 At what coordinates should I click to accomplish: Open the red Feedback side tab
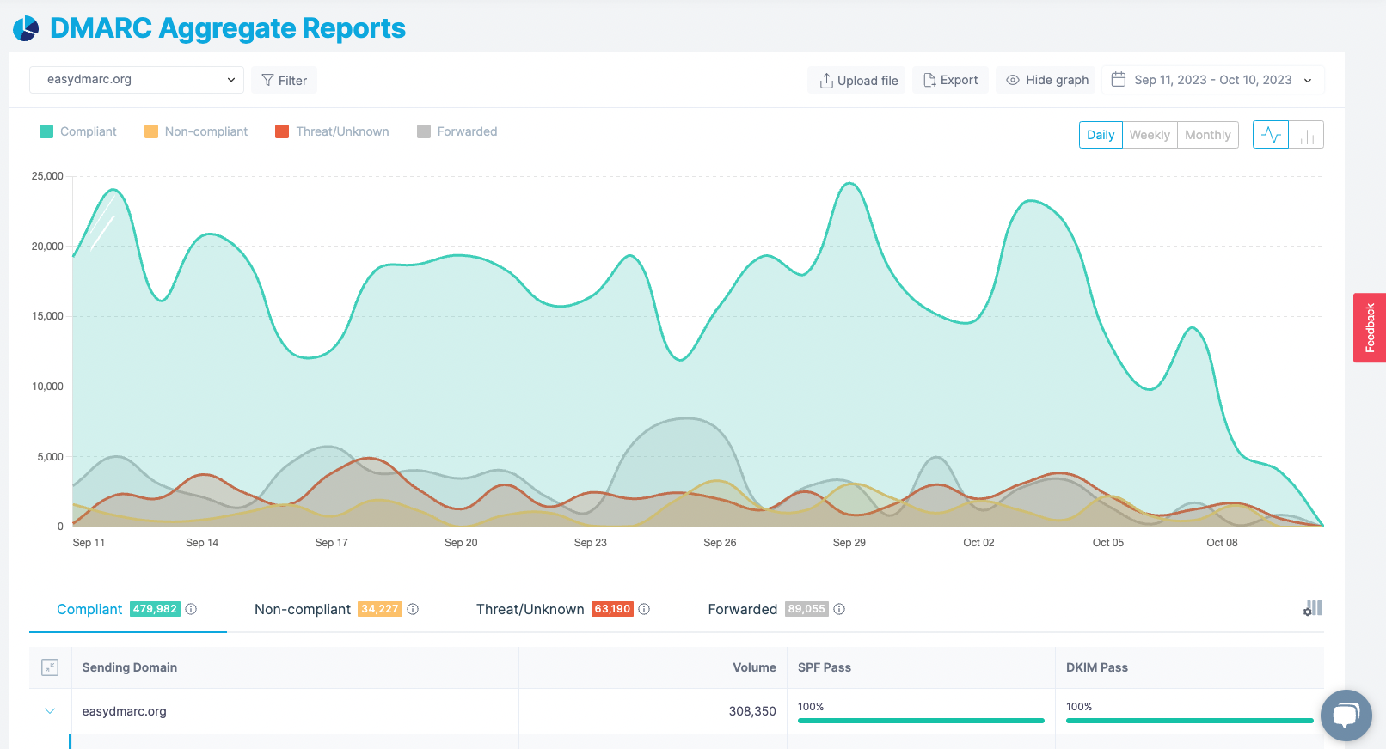coord(1370,327)
